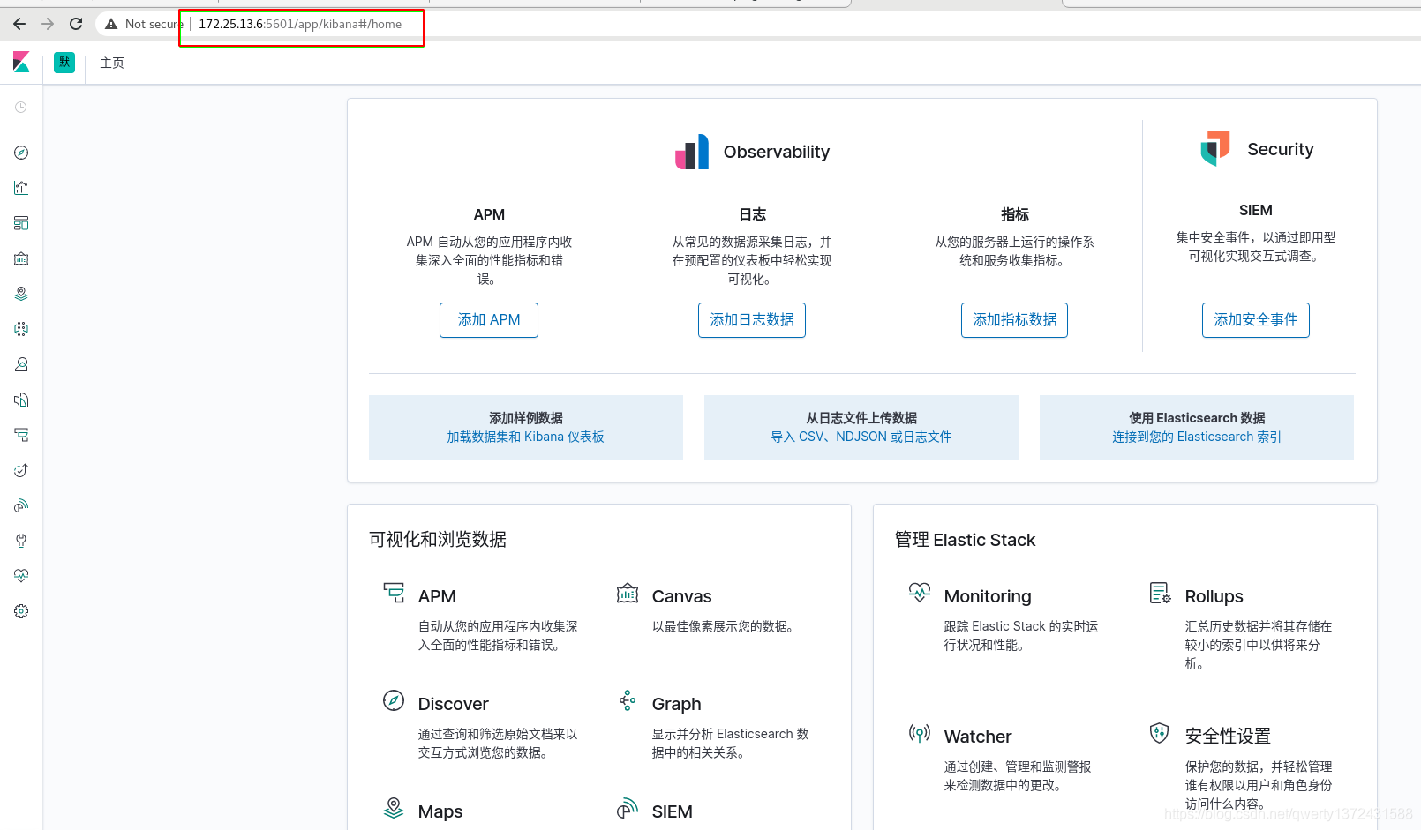Open Management gear in the sidebar

(x=21, y=611)
